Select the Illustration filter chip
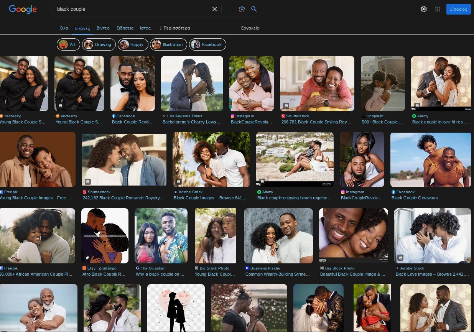Image resolution: width=474 pixels, height=332 pixels. [168, 44]
